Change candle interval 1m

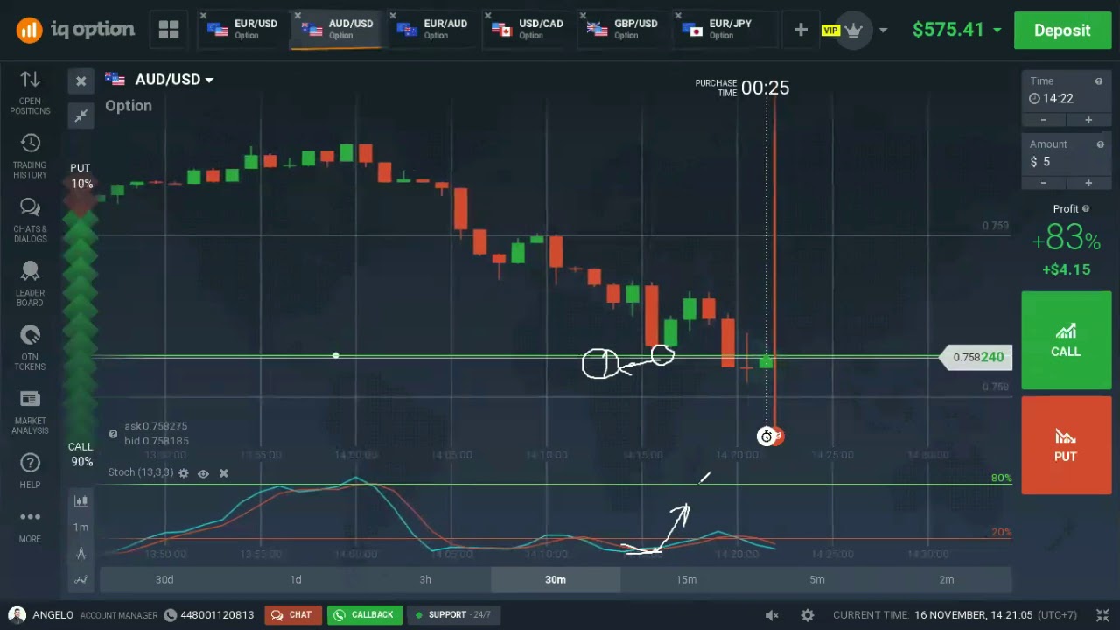coord(81,527)
